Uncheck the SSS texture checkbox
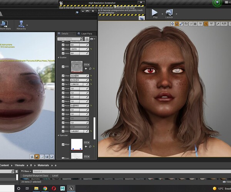 pyautogui.click(x=63, y=67)
